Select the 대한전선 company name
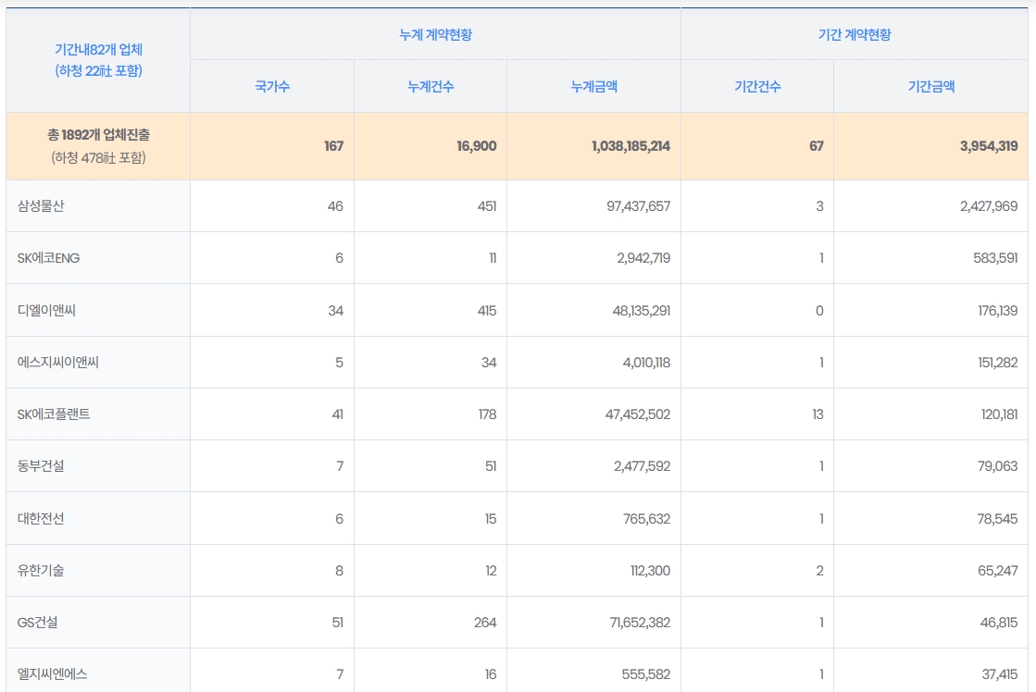Viewport: 1036px width, 692px height. point(41,519)
